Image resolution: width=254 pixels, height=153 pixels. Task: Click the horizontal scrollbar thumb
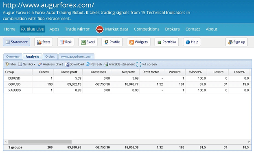40,142
